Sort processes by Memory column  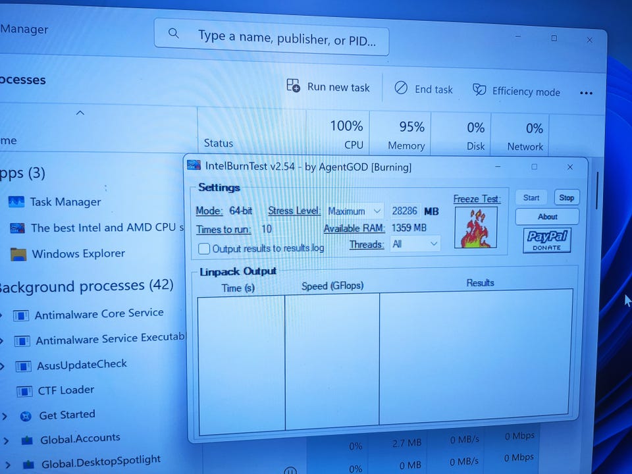(406, 136)
